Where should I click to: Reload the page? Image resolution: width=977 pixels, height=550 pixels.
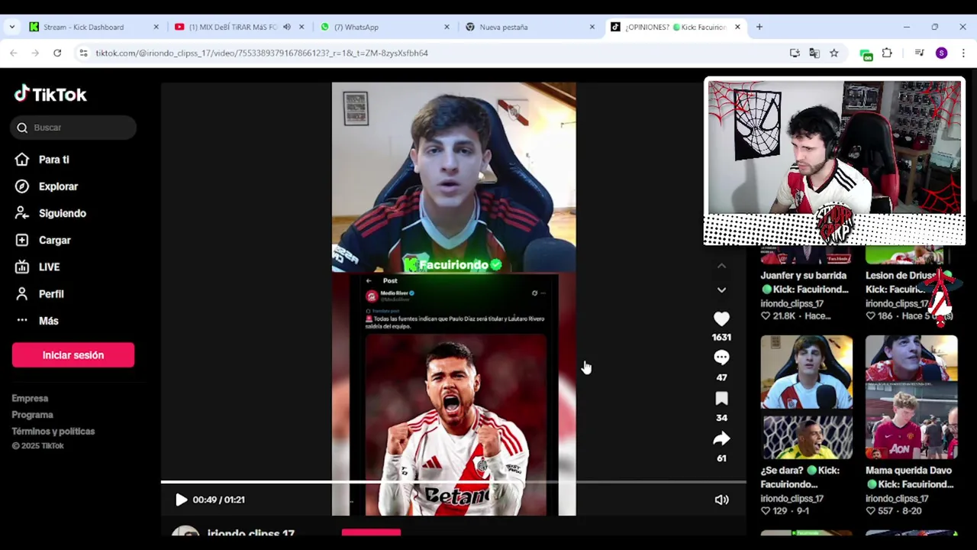[x=57, y=53]
